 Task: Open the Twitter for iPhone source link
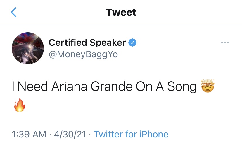pyautogui.click(x=131, y=134)
